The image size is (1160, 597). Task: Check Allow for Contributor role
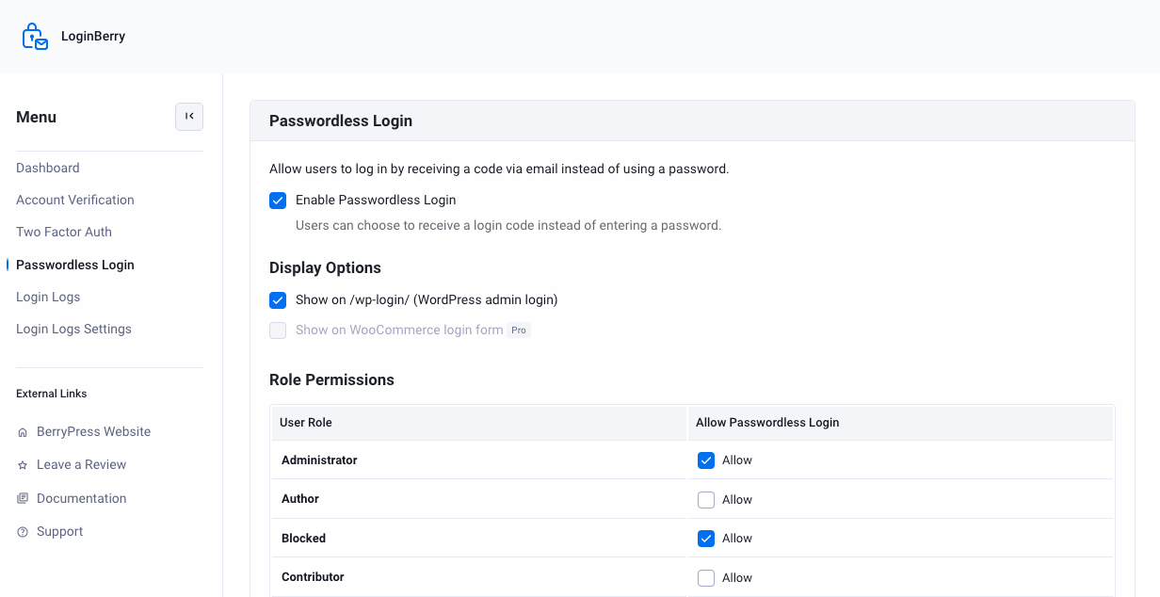[706, 578]
